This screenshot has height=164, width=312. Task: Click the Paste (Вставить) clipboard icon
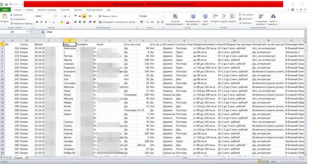pos(4,17)
